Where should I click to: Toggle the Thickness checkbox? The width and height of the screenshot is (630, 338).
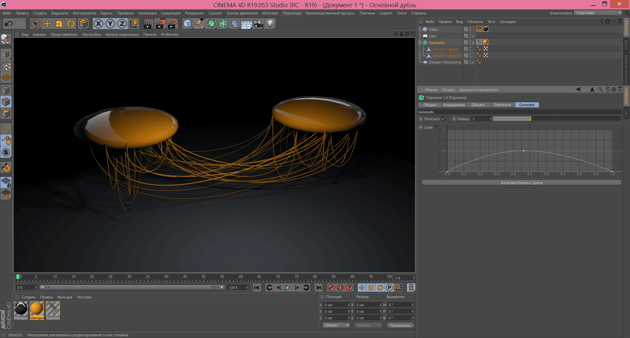point(444,119)
